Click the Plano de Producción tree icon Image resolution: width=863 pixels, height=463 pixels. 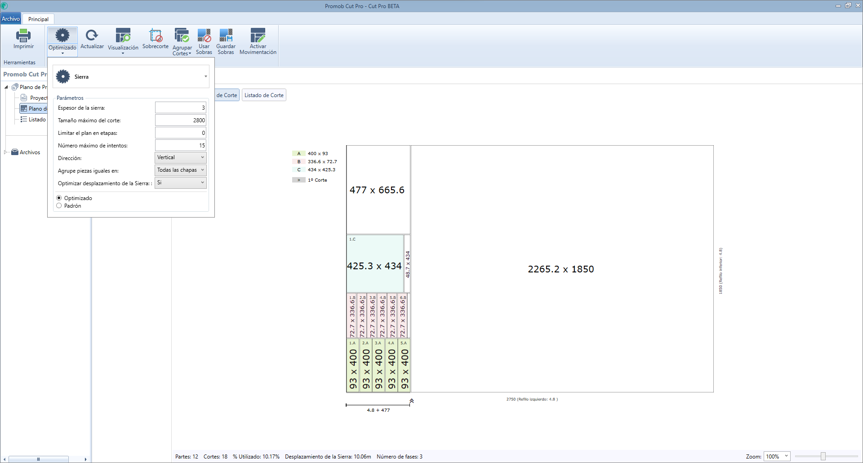[15, 87]
